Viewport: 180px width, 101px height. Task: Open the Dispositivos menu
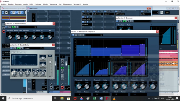[67, 4]
